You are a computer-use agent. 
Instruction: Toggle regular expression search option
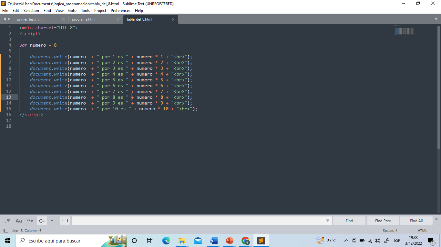(7, 221)
